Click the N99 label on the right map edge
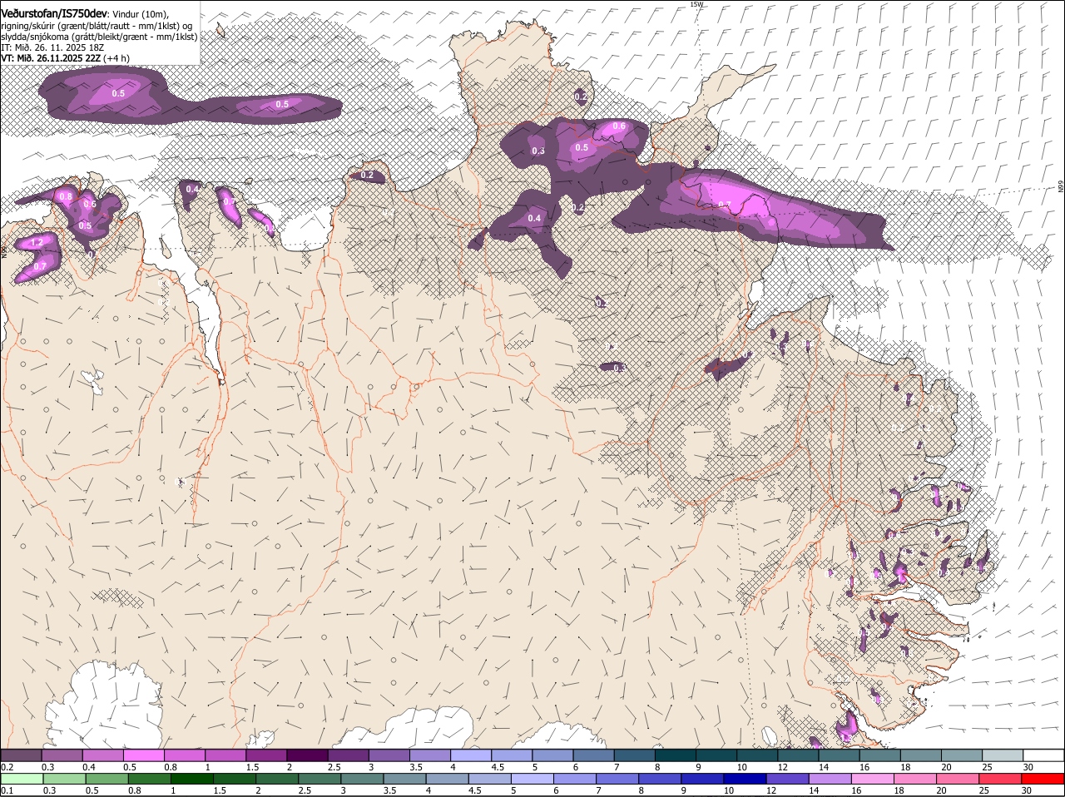 point(1061,187)
